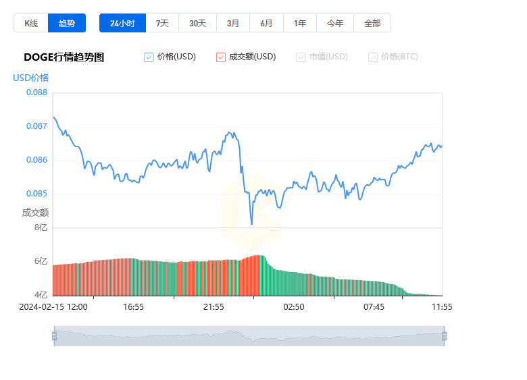This screenshot has height=380, width=527.
Task: Toggle the 成交额(USD) checkbox
Action: tap(221, 57)
